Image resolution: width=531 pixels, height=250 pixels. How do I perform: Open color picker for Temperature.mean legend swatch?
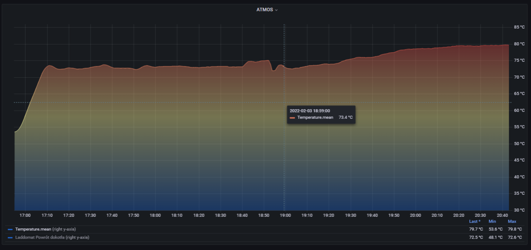[x=10, y=230]
